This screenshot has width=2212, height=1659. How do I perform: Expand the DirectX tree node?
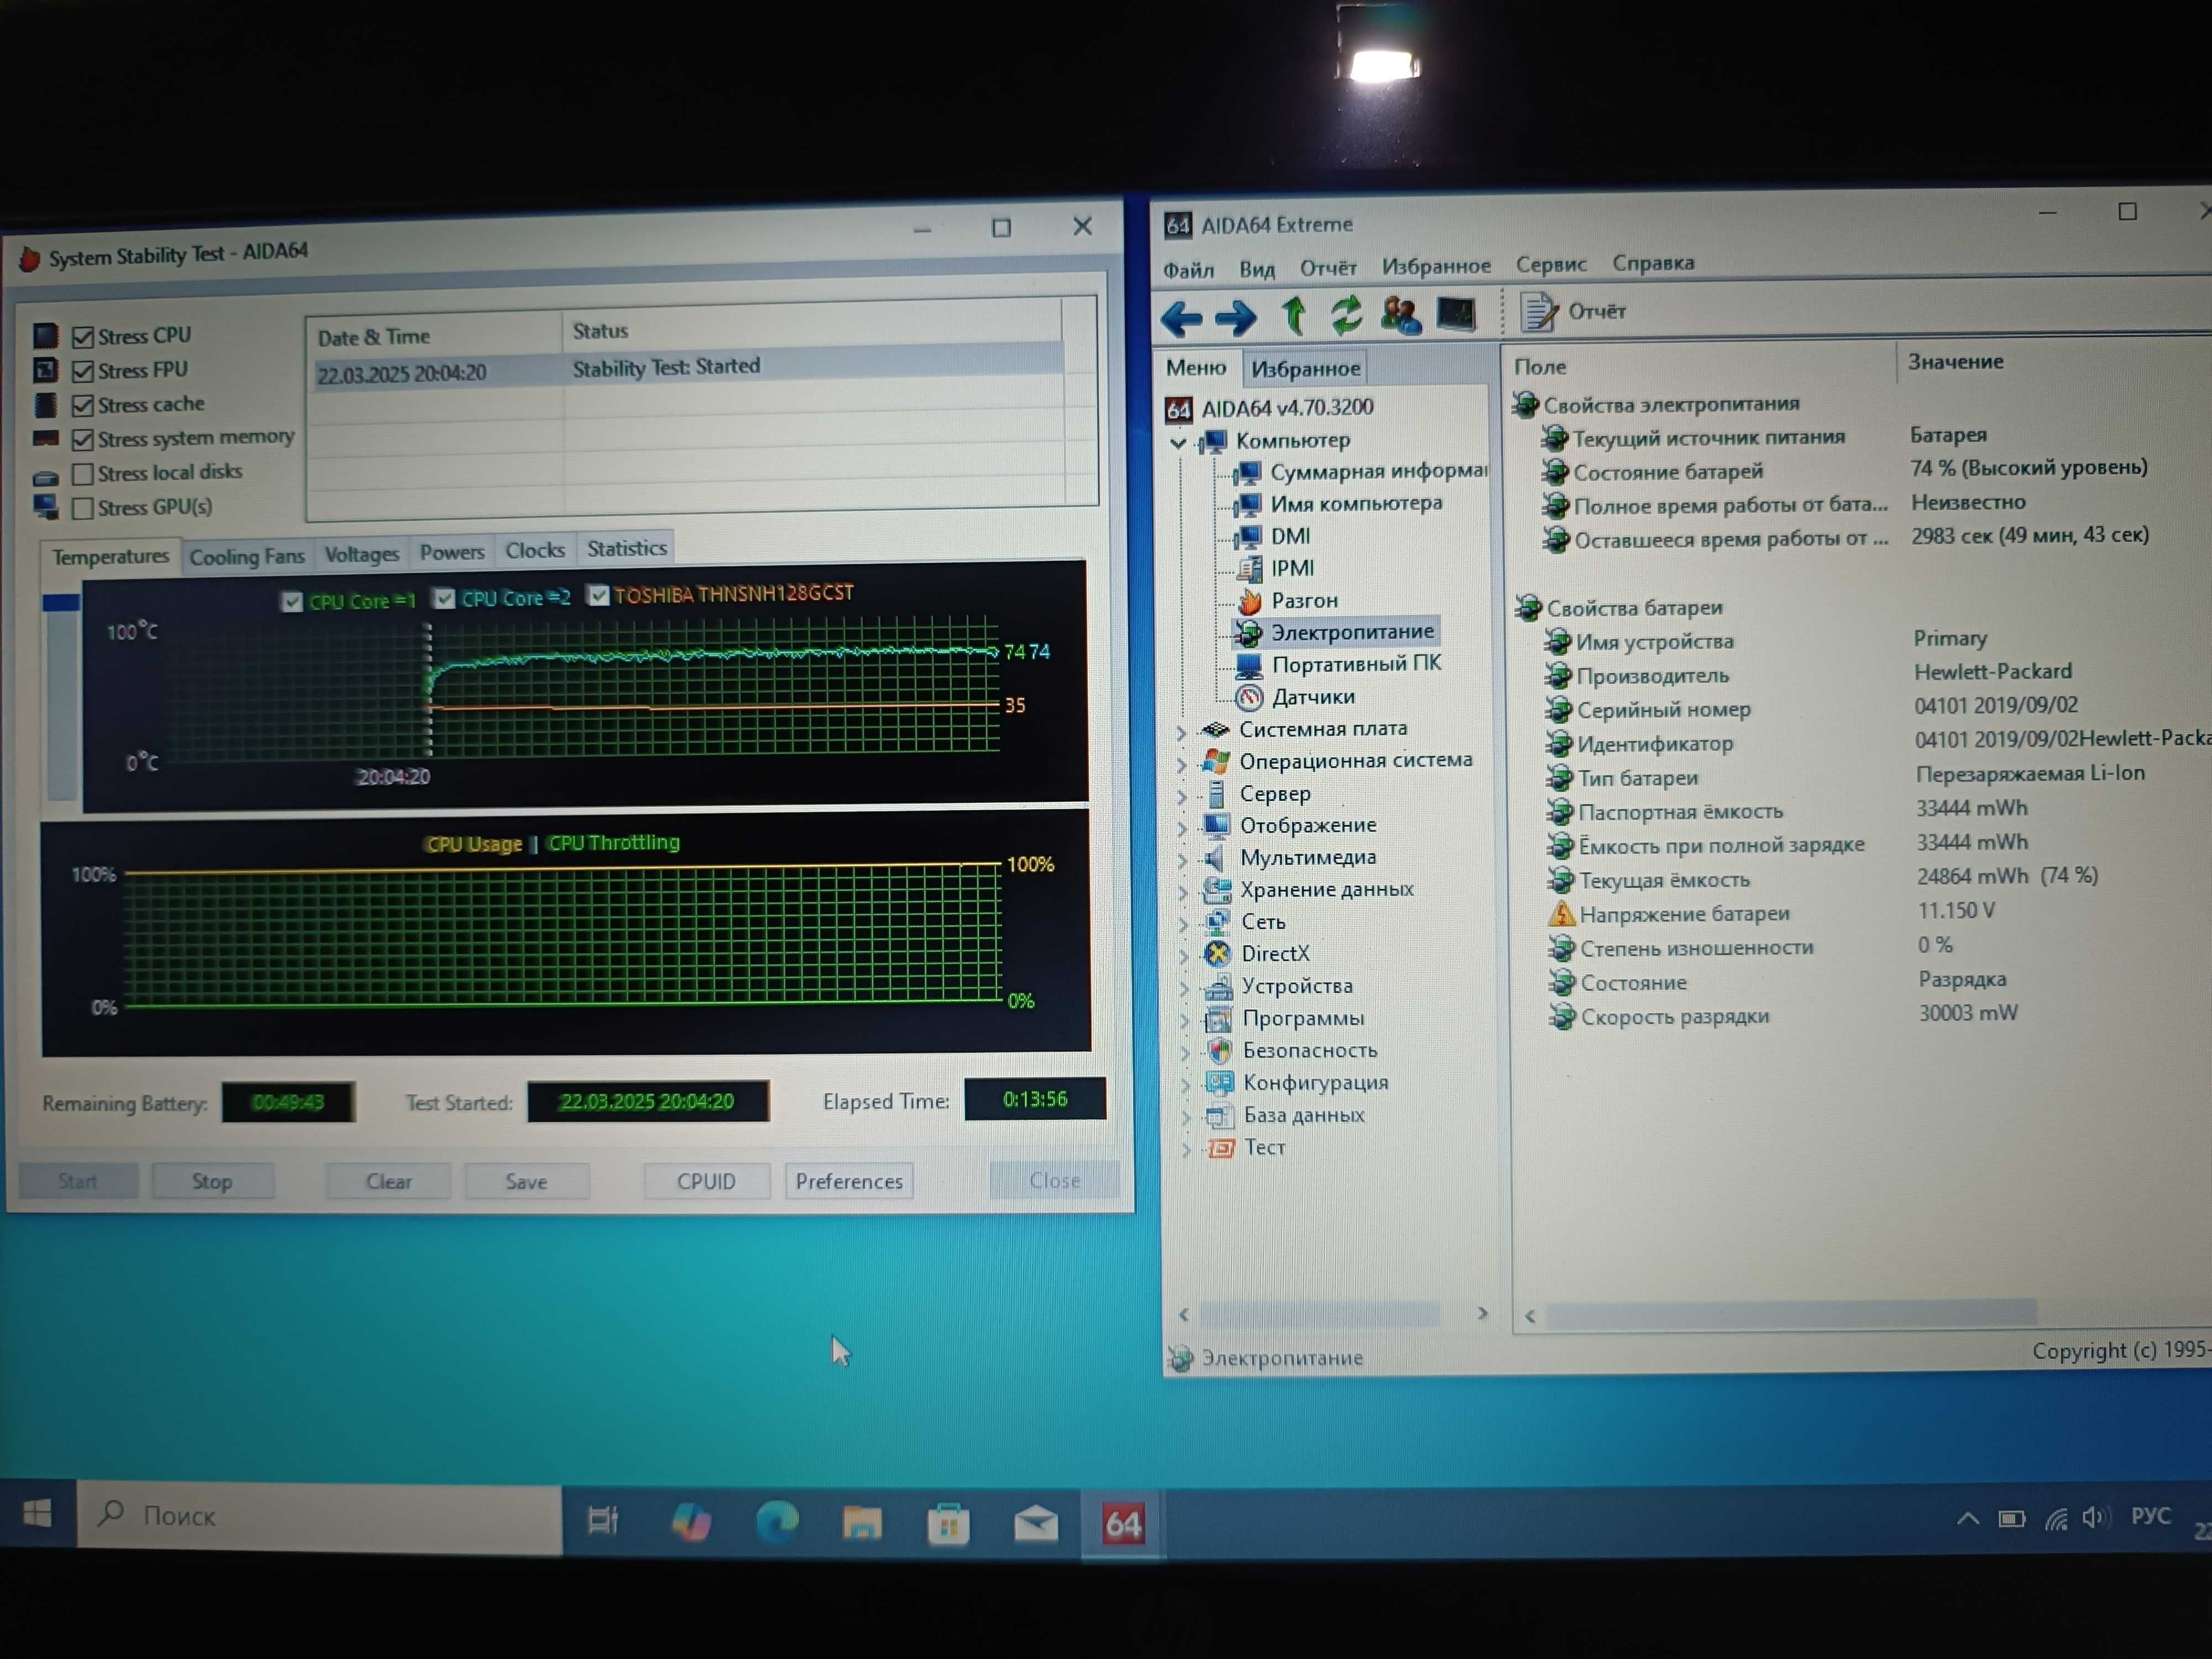click(1184, 956)
